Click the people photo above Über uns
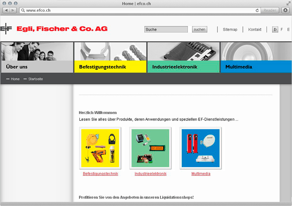 pos(37,51)
